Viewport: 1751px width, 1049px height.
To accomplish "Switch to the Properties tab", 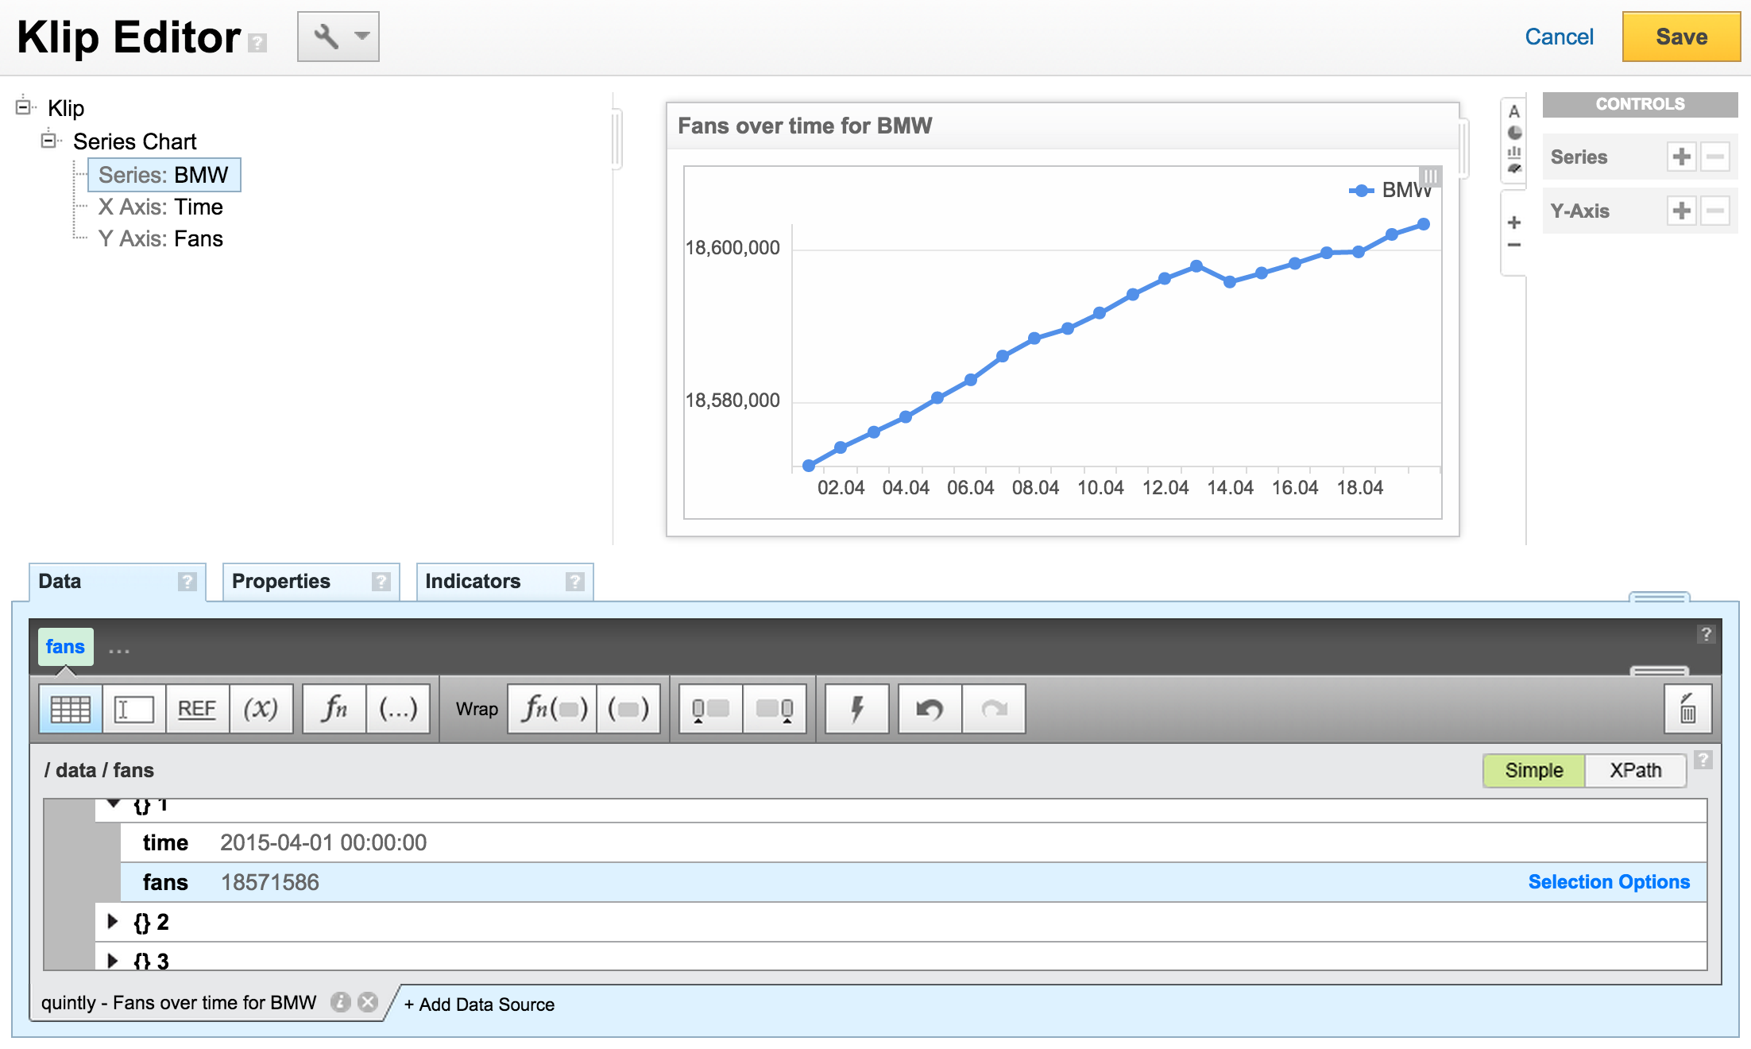I will pos(311,582).
